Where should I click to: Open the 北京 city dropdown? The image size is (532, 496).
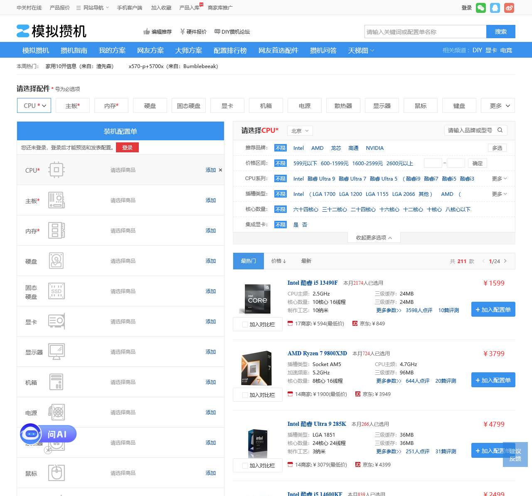[300, 131]
